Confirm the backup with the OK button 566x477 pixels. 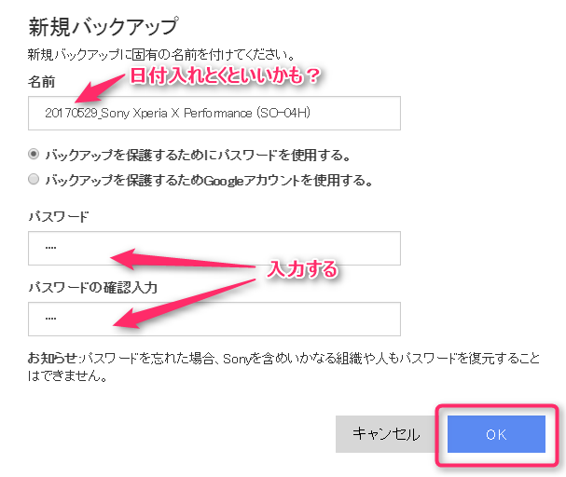tap(495, 434)
